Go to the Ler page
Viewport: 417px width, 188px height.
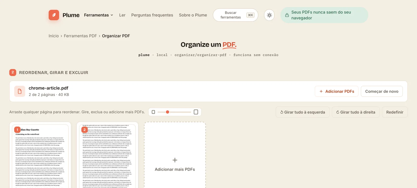[x=122, y=15]
